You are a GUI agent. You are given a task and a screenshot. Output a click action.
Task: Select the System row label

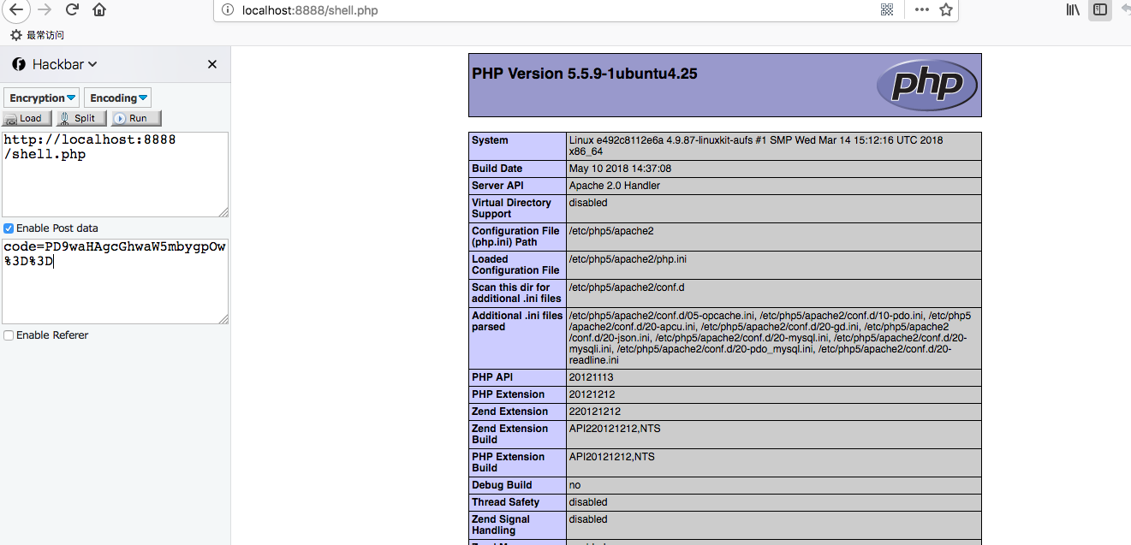[490, 140]
